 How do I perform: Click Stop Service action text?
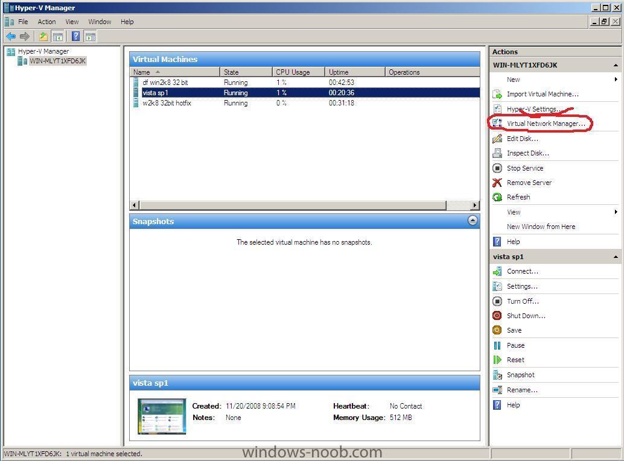point(525,168)
